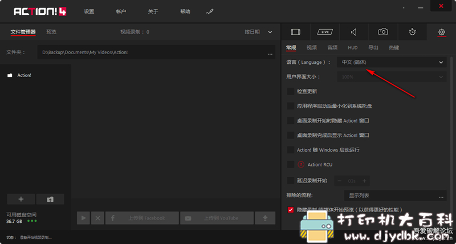456x244 pixels.
Task: Click the drawing pen icon in top bar
Action: click(x=210, y=11)
